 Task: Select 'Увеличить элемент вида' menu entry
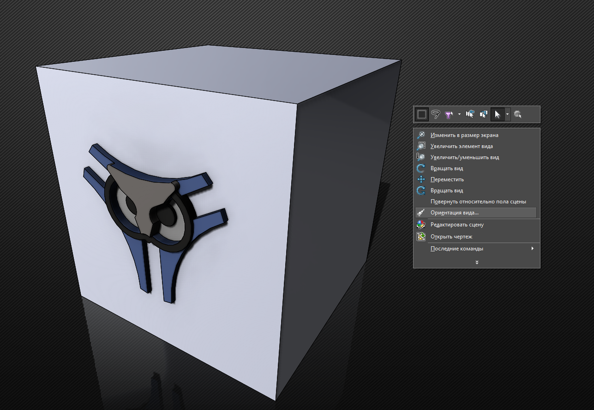[x=476, y=146]
